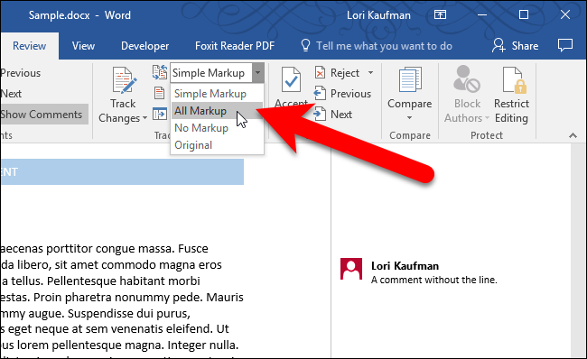
Task: Collapse the ribbon with the chevron
Action: pyautogui.click(x=573, y=135)
